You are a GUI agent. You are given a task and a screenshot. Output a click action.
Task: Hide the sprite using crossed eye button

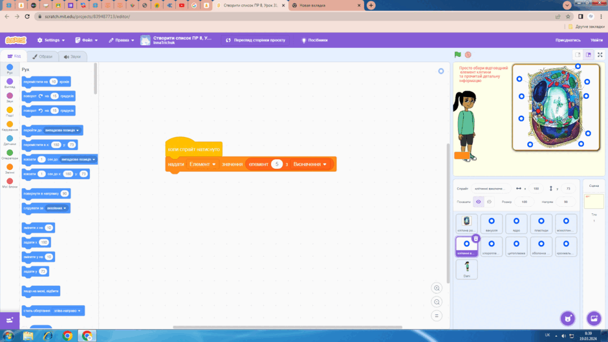click(x=490, y=202)
